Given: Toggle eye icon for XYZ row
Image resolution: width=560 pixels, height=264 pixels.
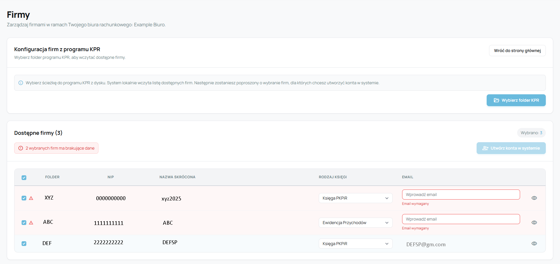Looking at the screenshot, I should (x=534, y=198).
